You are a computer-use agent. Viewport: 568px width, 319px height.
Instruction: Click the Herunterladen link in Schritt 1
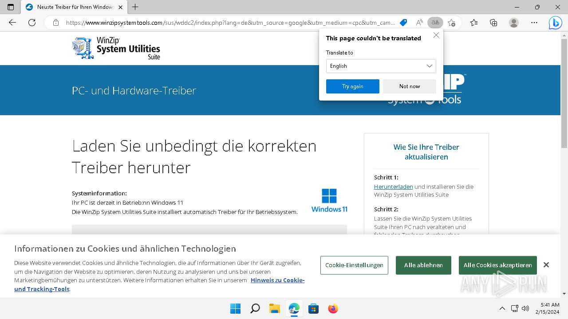[394, 187]
